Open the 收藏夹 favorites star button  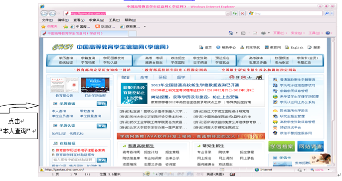coord(49,26)
